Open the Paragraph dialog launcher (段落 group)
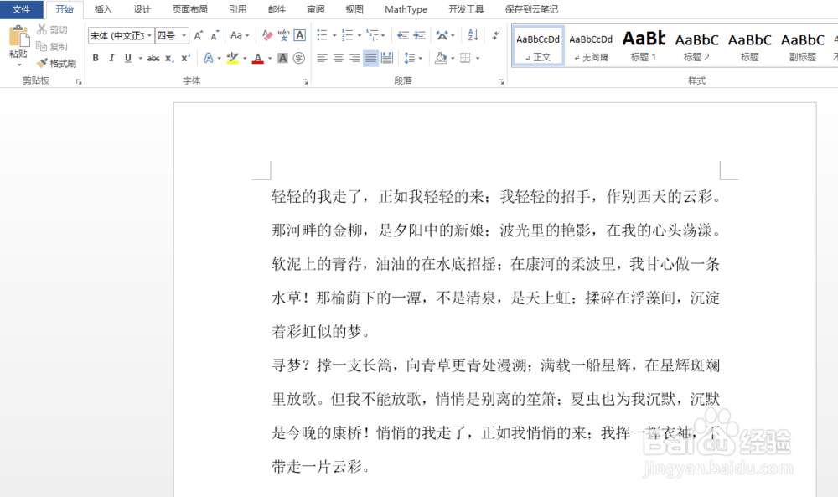The image size is (838, 497). tap(501, 82)
